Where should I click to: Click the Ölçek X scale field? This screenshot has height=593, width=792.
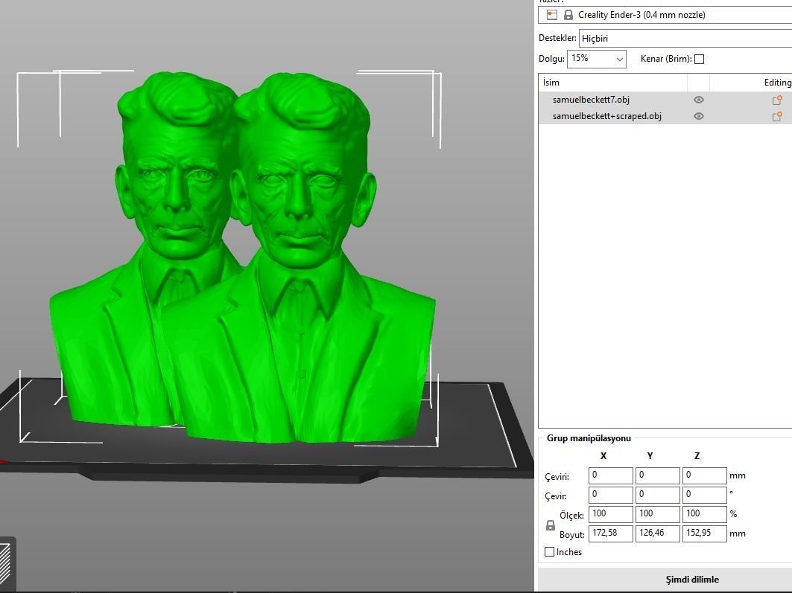(x=611, y=514)
